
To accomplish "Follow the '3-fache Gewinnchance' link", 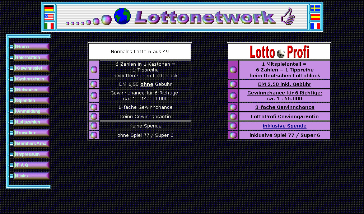I will (x=285, y=107).
